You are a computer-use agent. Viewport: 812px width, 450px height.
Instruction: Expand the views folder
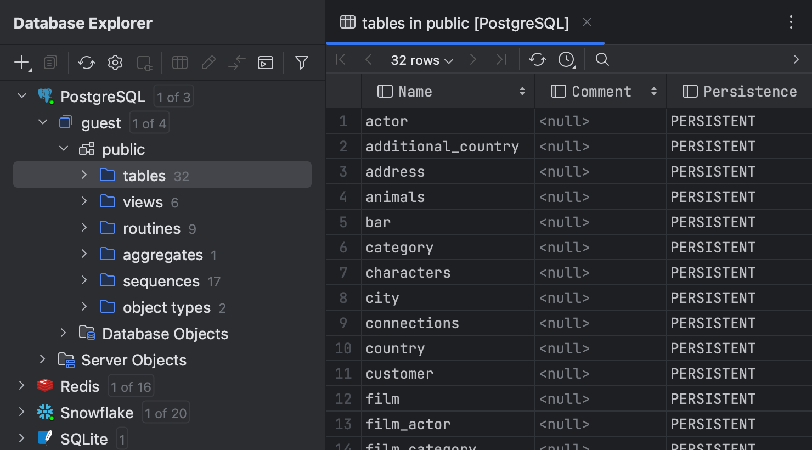(84, 201)
